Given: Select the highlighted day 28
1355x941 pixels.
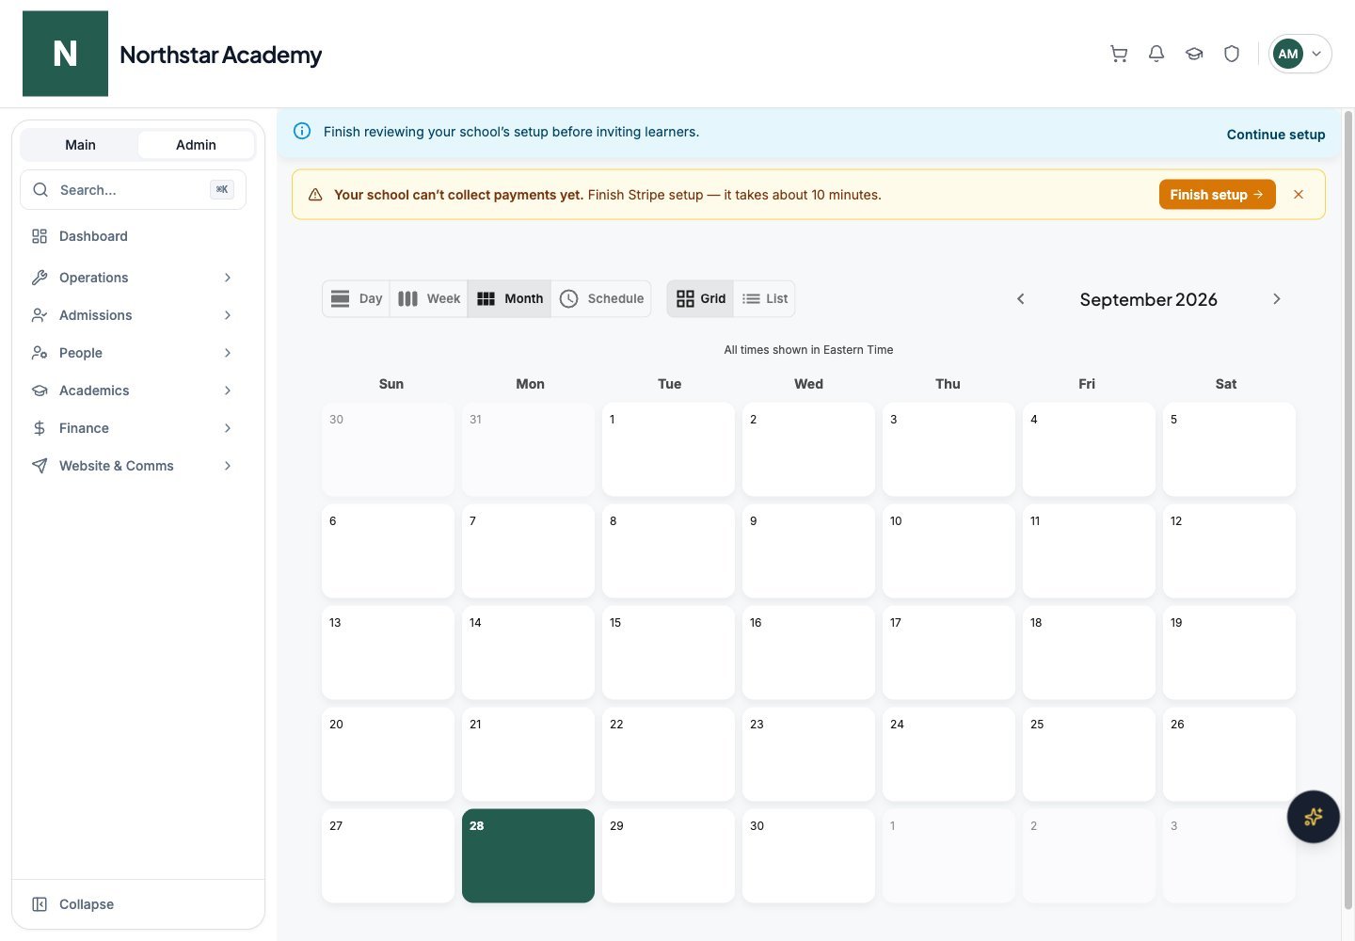Looking at the screenshot, I should tap(528, 855).
